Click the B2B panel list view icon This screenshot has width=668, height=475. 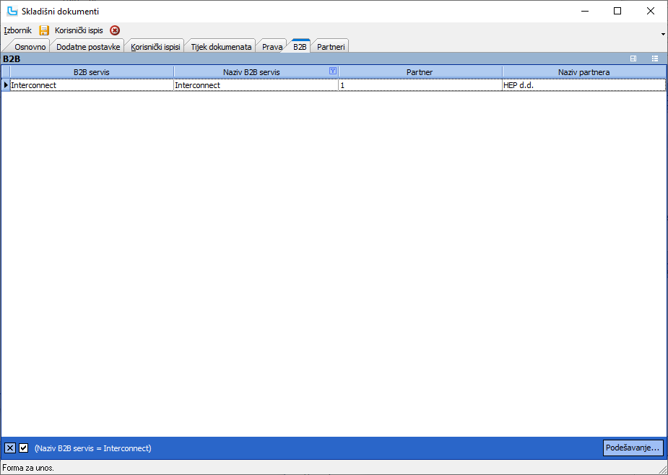tap(654, 58)
